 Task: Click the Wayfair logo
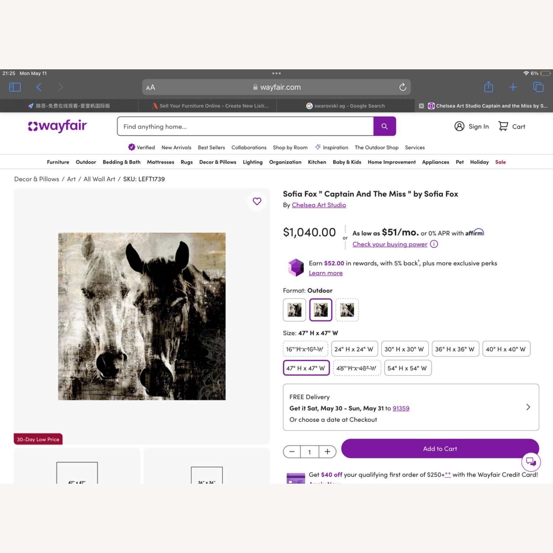pyautogui.click(x=58, y=126)
